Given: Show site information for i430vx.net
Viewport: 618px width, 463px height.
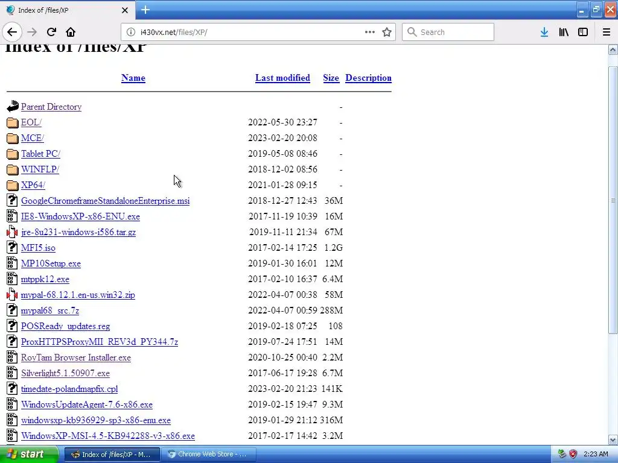Looking at the screenshot, I should pos(131,33).
